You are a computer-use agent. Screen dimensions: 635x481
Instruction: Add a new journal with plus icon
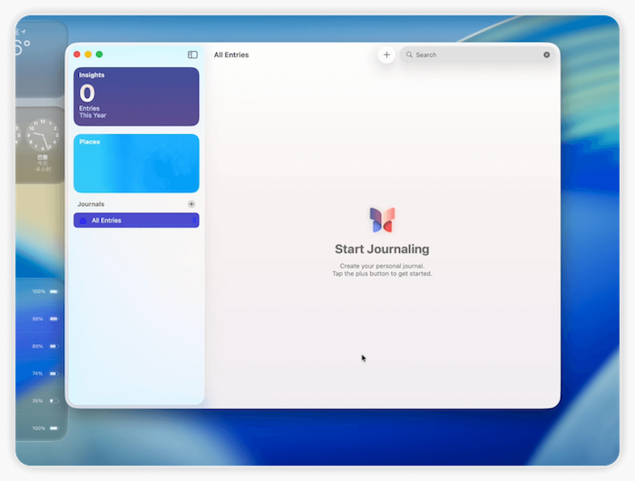point(191,204)
